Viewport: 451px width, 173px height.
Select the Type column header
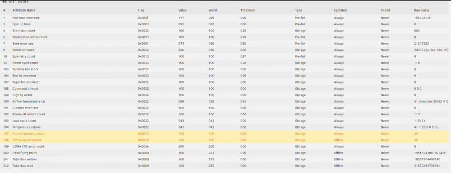click(299, 10)
